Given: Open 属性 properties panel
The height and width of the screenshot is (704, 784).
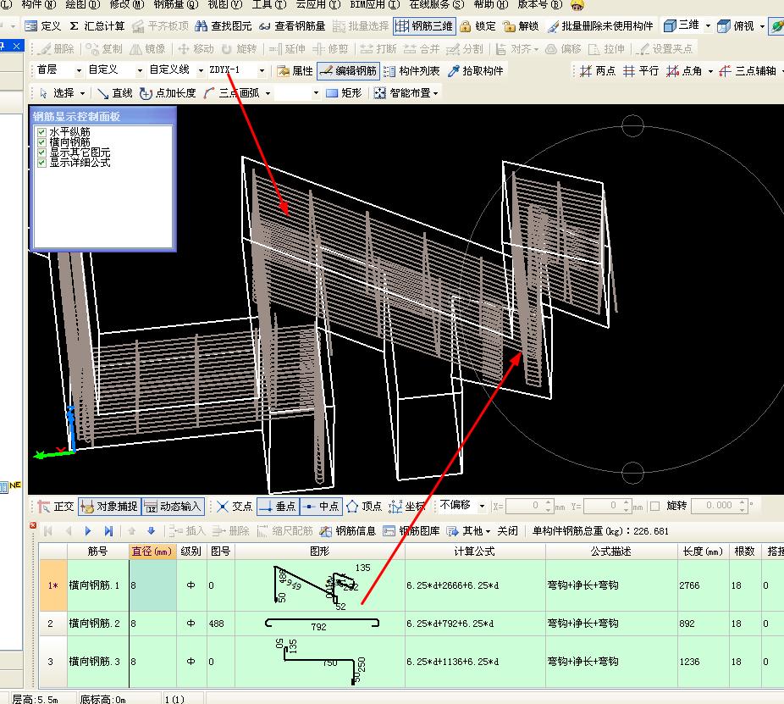Looking at the screenshot, I should click(295, 71).
